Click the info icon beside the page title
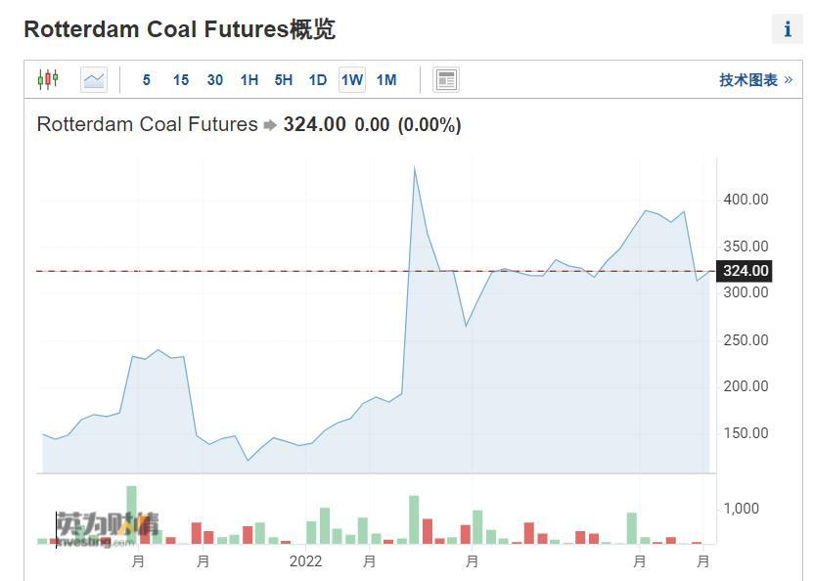This screenshot has width=813, height=581. 788,29
